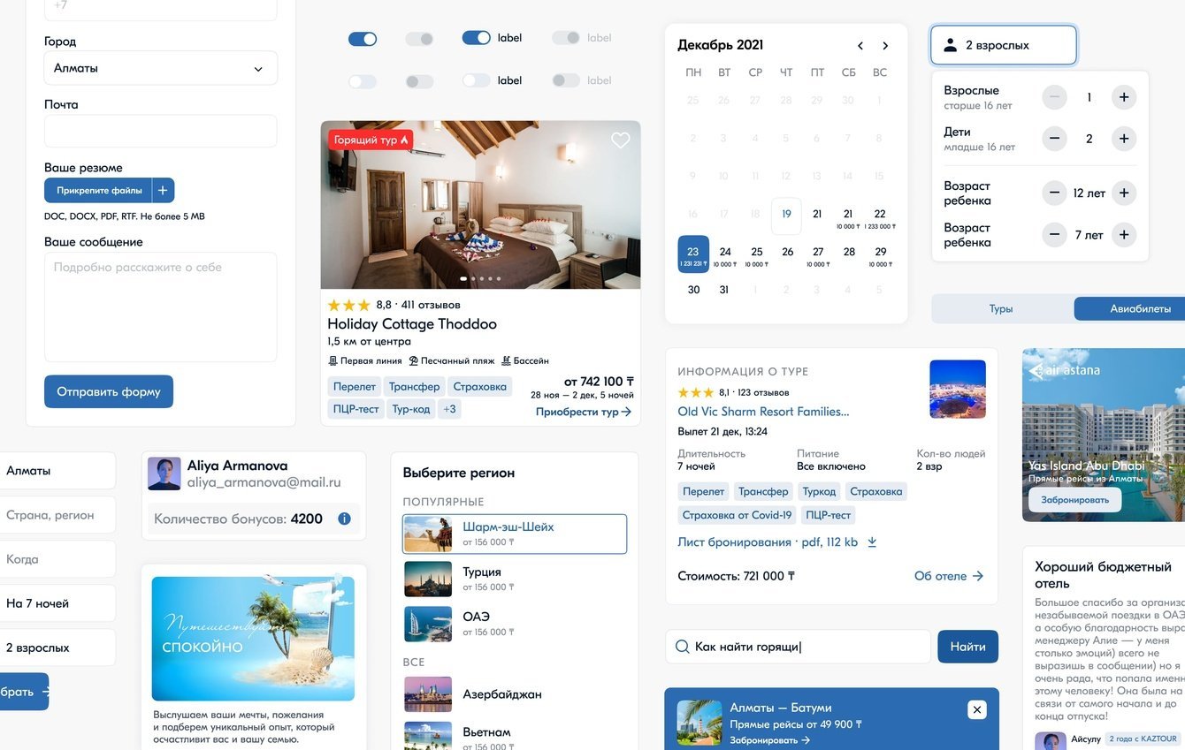Image resolution: width=1185 pixels, height=750 pixels.
Task: Turn on the white off switch without a label
Action: tap(363, 81)
